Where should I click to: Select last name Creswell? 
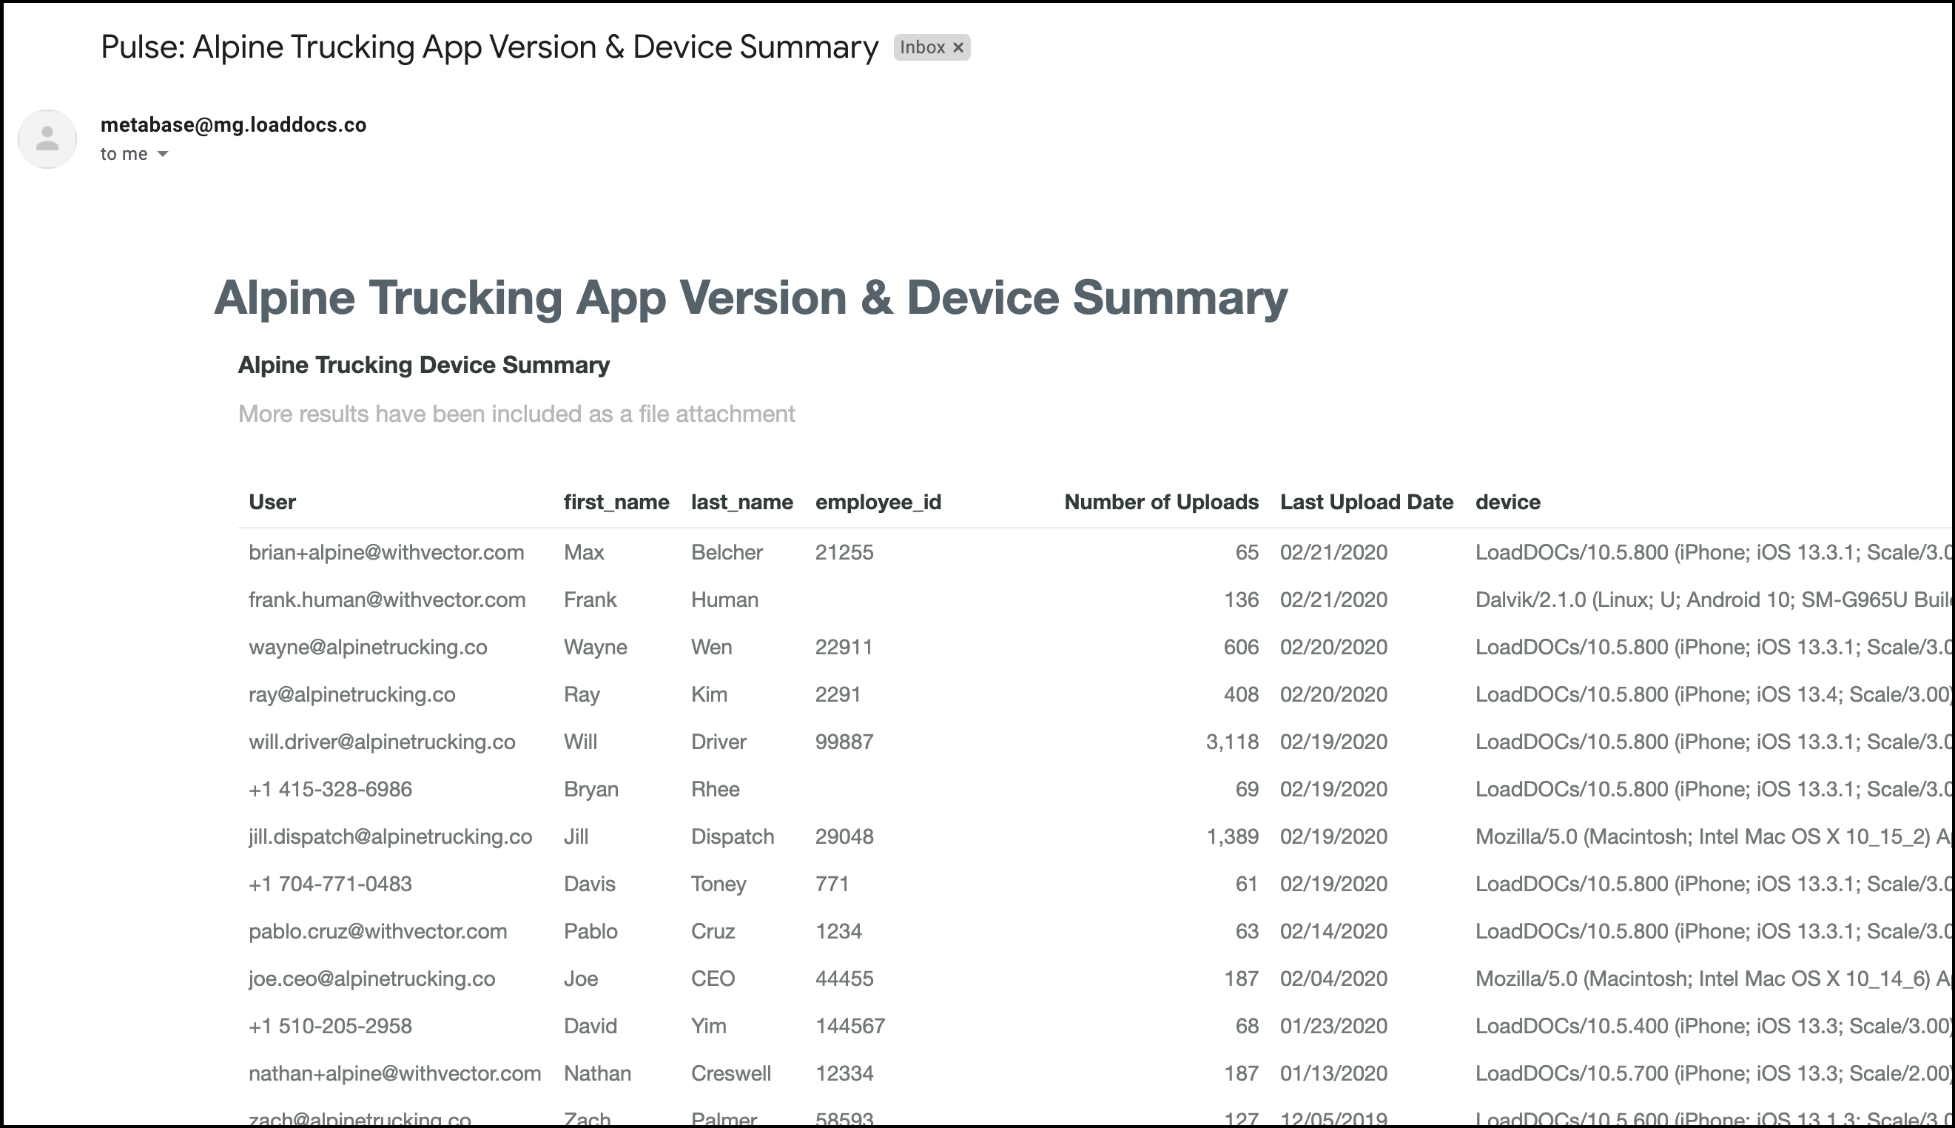coord(730,1073)
